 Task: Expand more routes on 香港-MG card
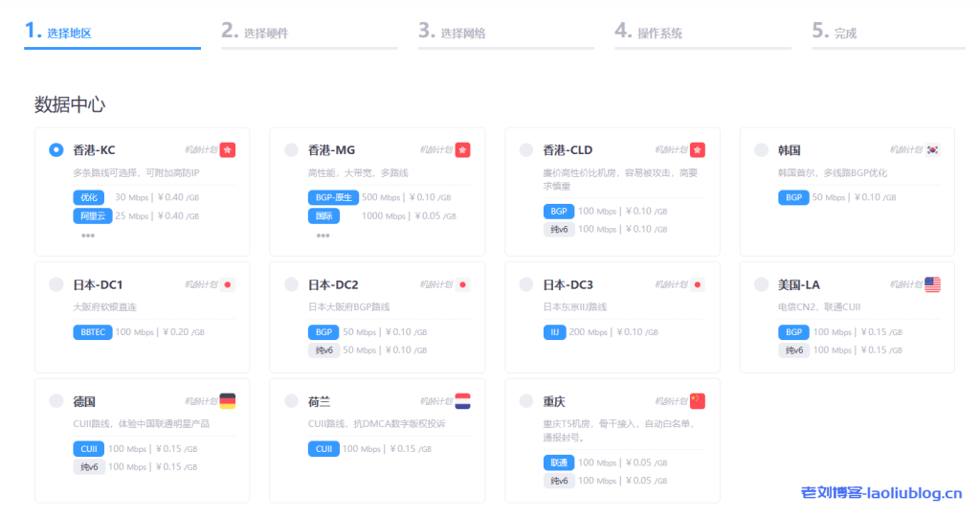tap(323, 235)
